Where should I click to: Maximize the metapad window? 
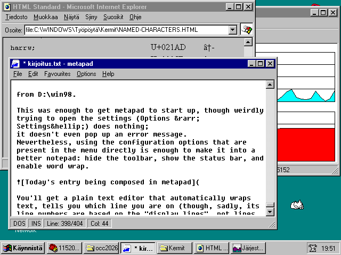(261, 64)
